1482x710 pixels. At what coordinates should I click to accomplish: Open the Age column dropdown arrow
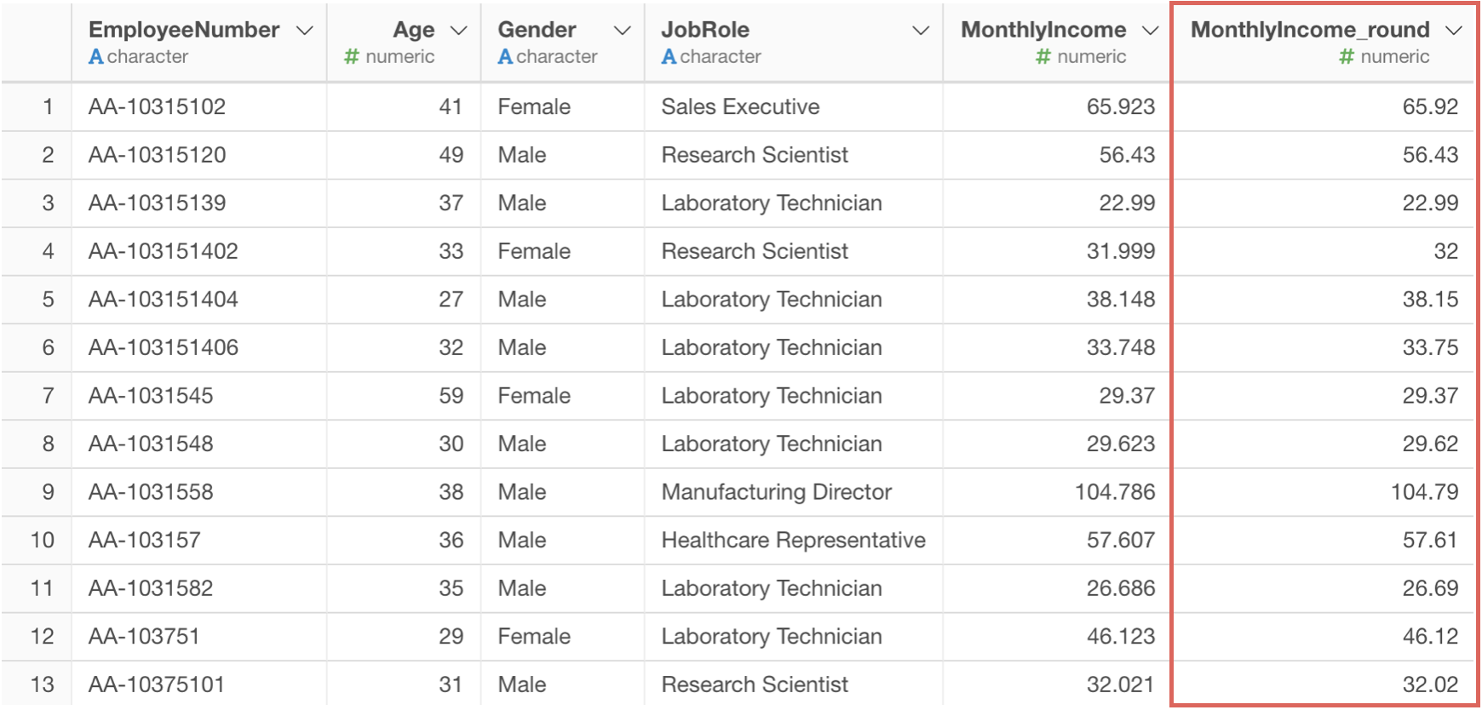tap(458, 31)
